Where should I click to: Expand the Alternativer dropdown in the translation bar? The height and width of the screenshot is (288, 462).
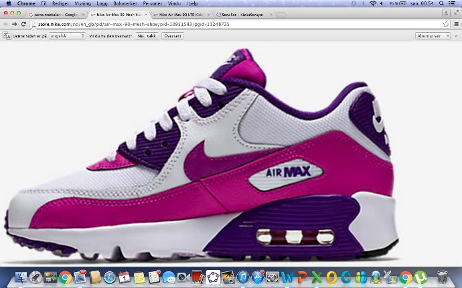coord(433,36)
